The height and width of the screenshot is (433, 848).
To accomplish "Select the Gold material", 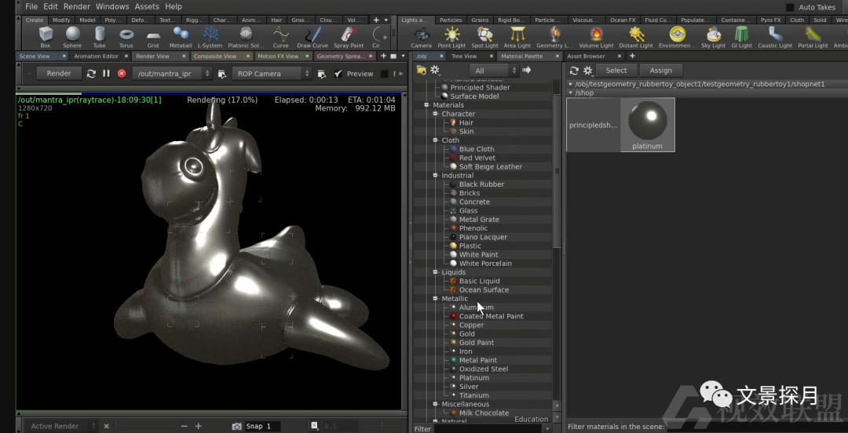I will (466, 333).
